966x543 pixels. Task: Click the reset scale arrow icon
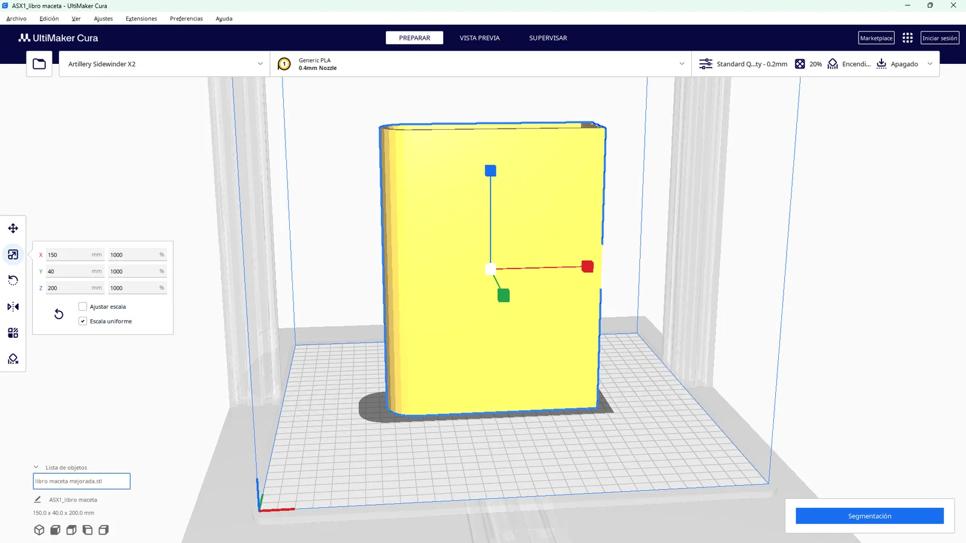tap(59, 314)
